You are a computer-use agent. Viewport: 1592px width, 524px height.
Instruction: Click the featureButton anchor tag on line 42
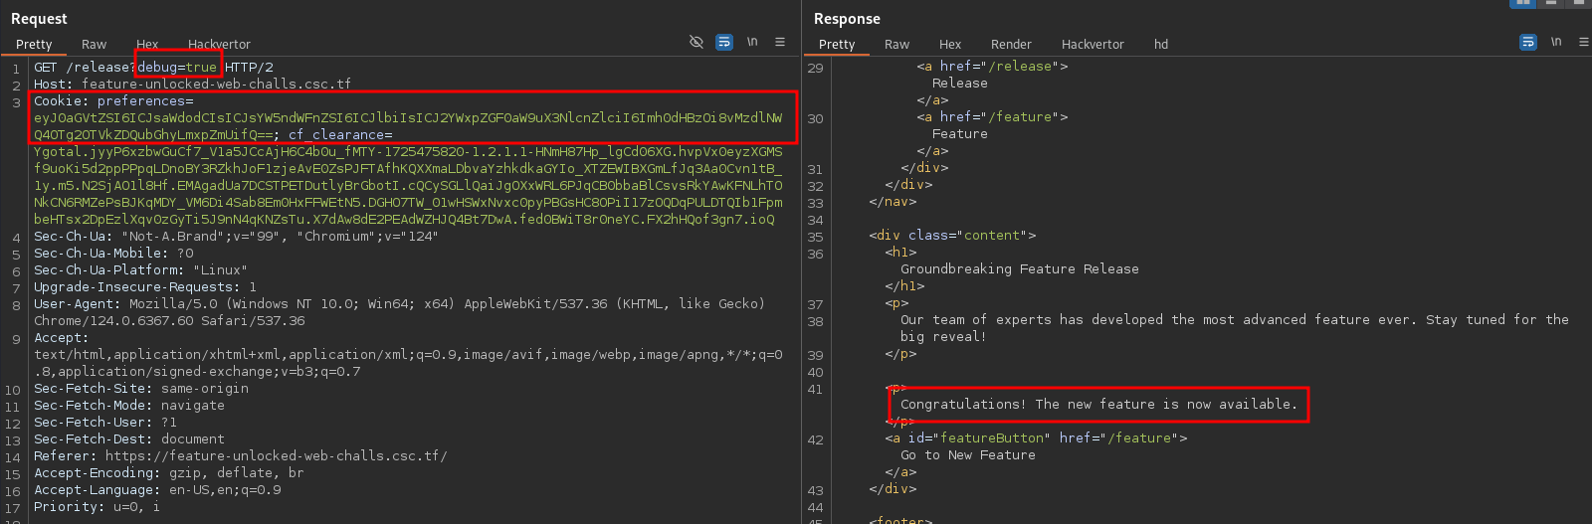point(1036,438)
